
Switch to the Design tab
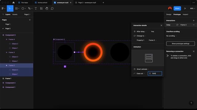169,14
